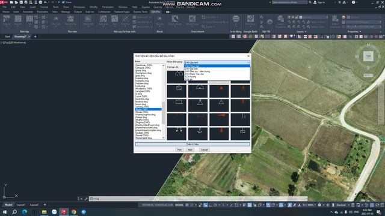
Task: Toggle annotation visibility in the status bar
Action: point(290,205)
